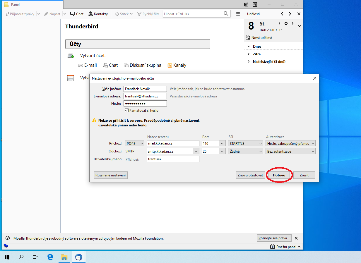Close the Události pane
Image resolution: width=361 pixels, height=263 pixels.
click(299, 14)
